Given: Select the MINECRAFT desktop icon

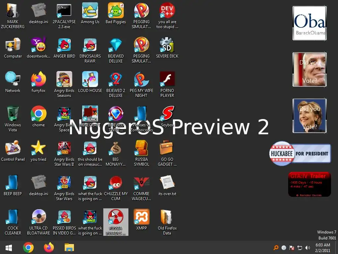Looking at the screenshot, I should [x=90, y=117].
